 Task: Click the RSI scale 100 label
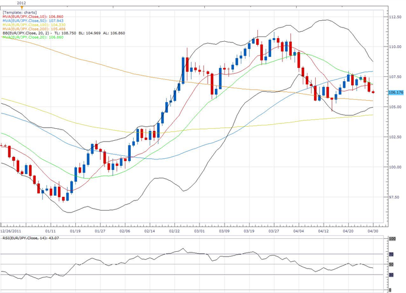coord(392,239)
